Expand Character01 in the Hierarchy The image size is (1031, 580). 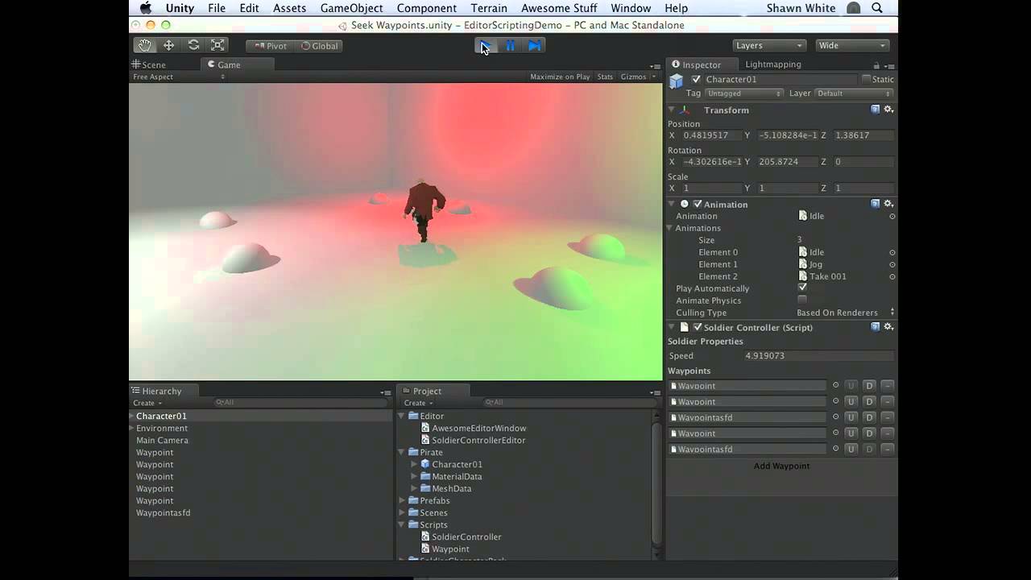[x=132, y=416]
